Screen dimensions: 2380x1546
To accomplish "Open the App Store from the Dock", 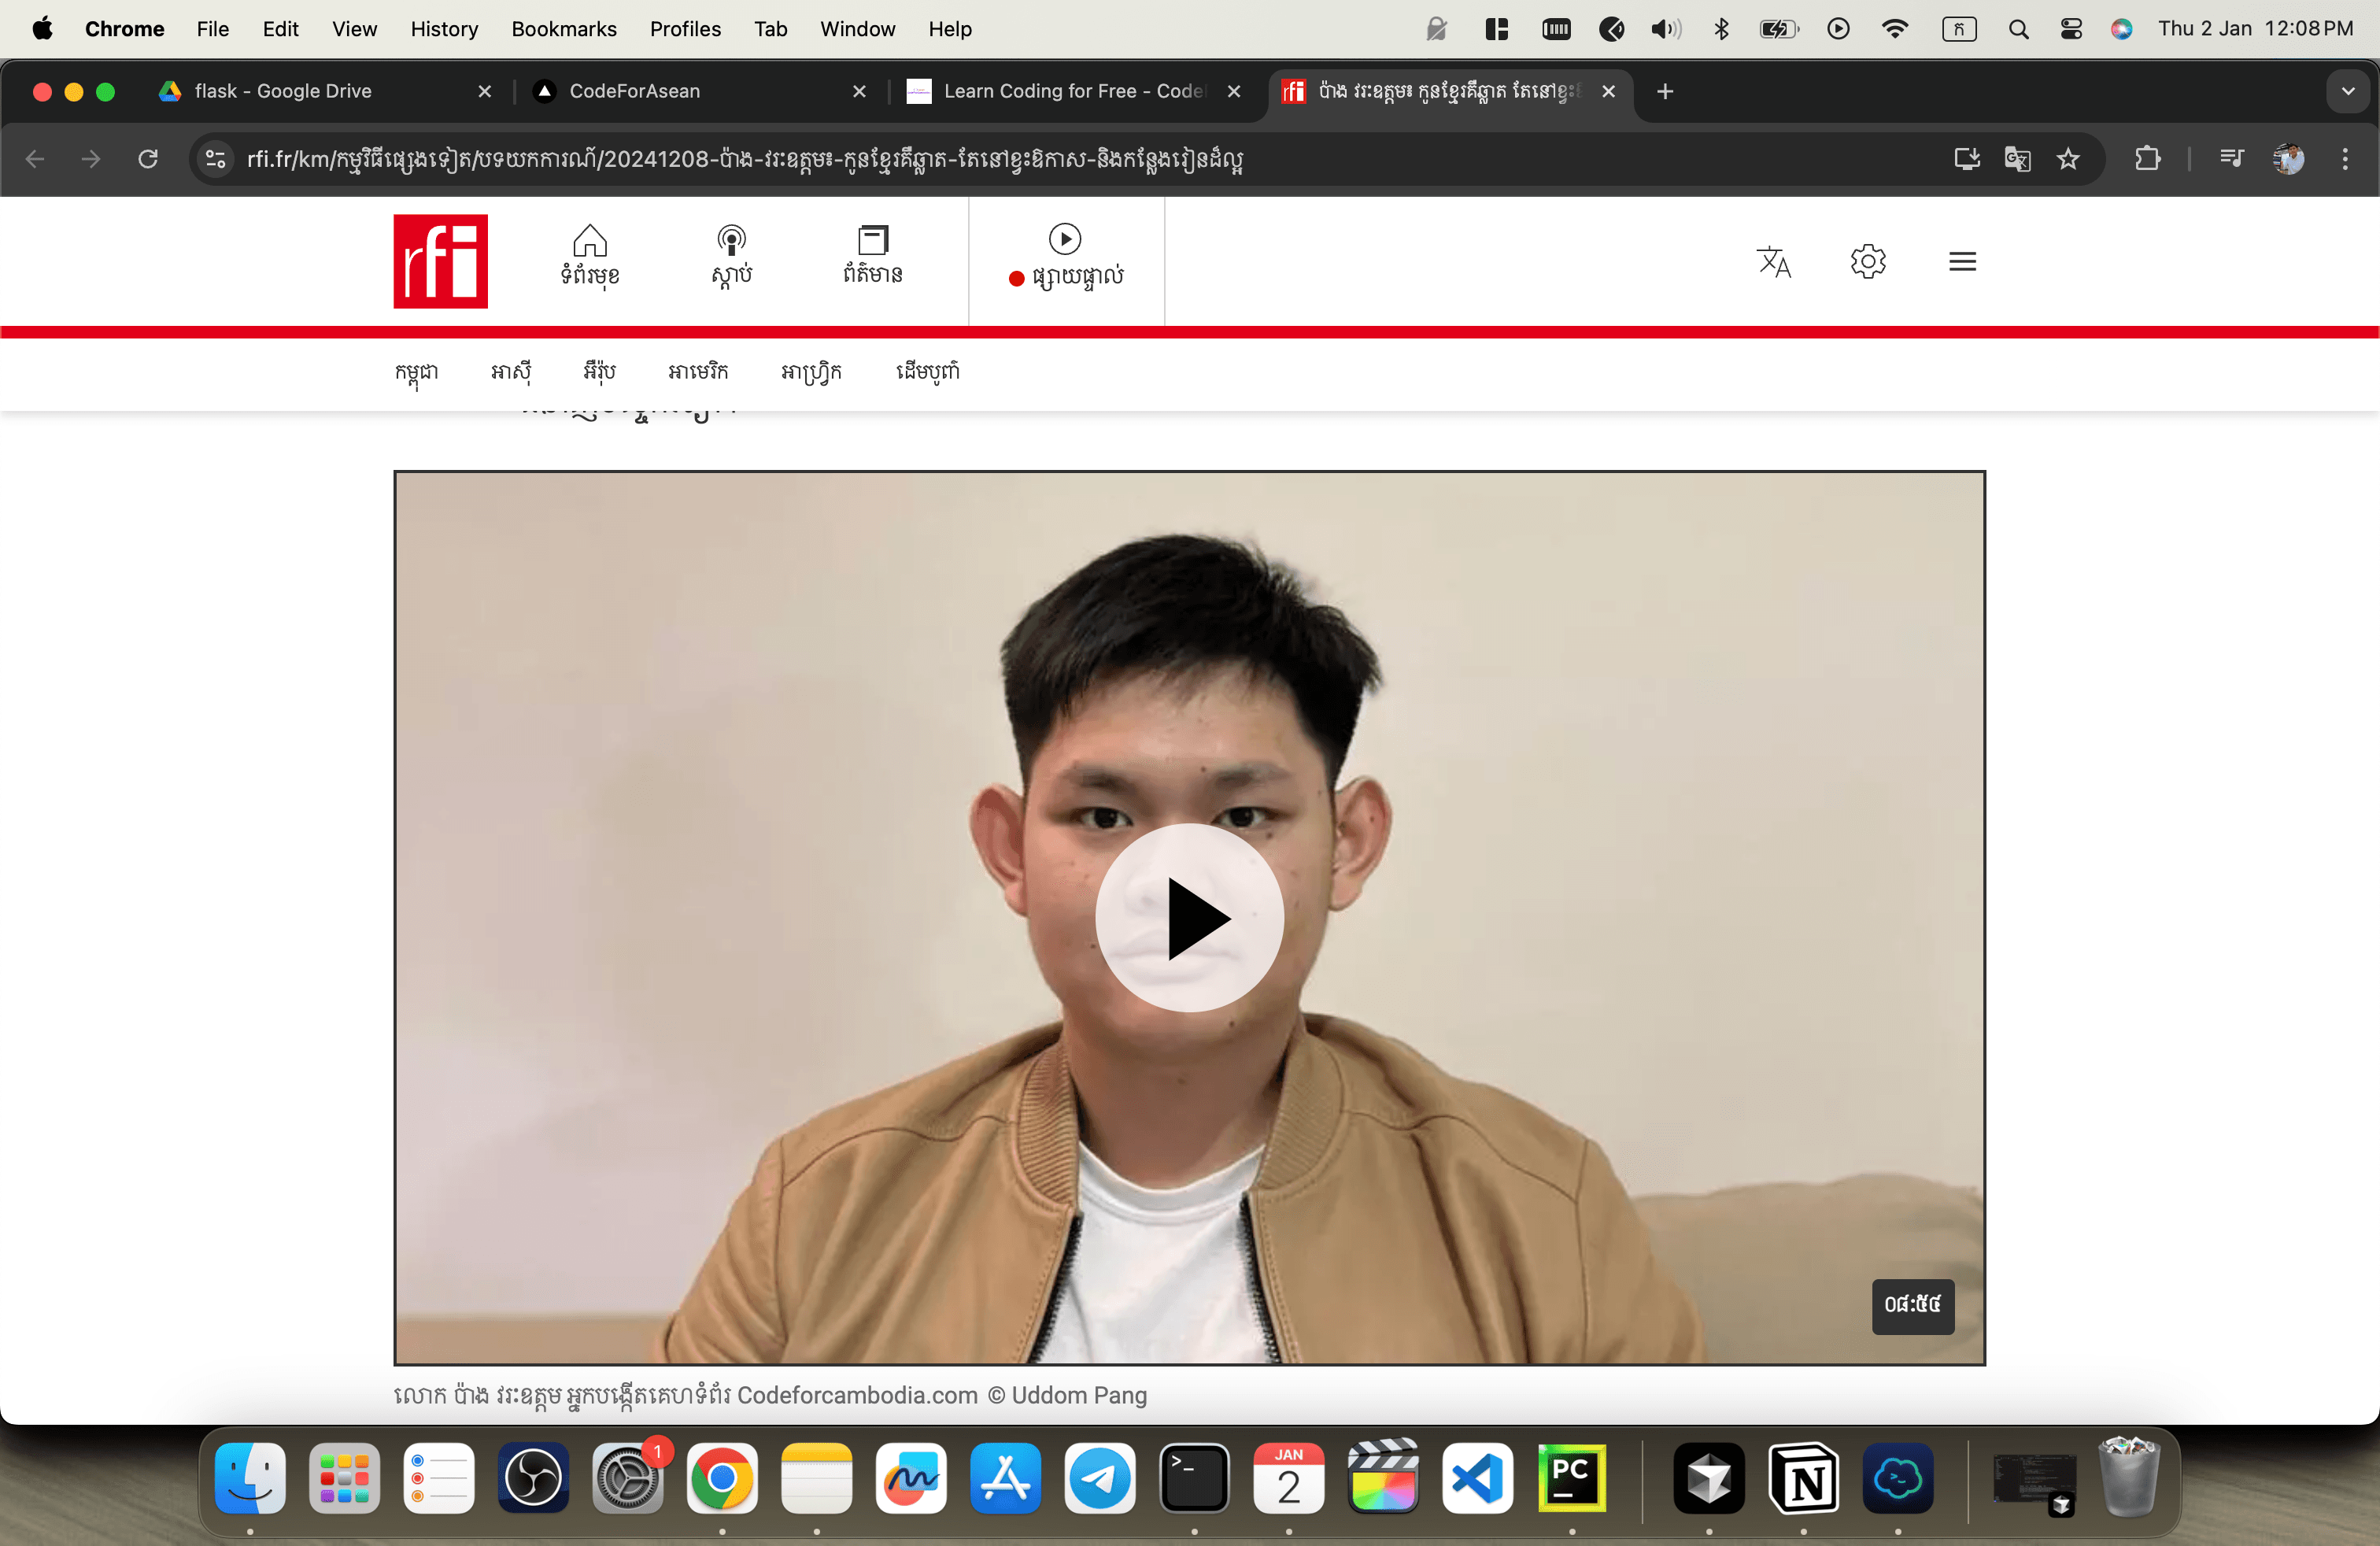I will click(x=1006, y=1479).
